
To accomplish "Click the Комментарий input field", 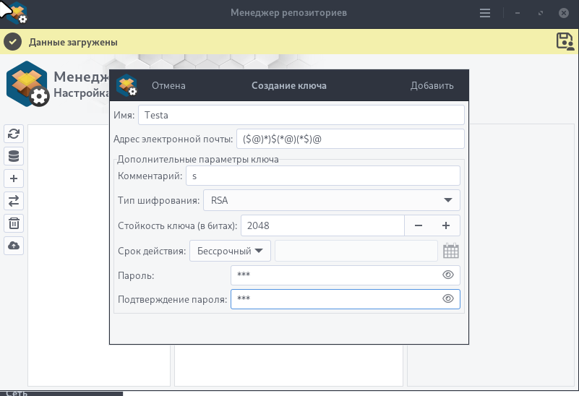I will point(323,176).
